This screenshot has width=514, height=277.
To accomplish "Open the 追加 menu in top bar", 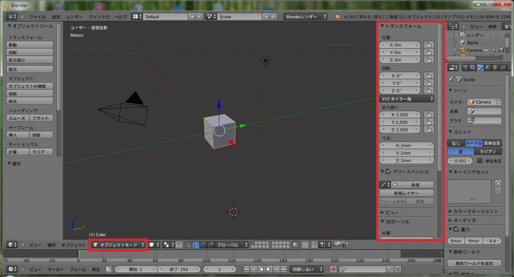I will [x=56, y=17].
